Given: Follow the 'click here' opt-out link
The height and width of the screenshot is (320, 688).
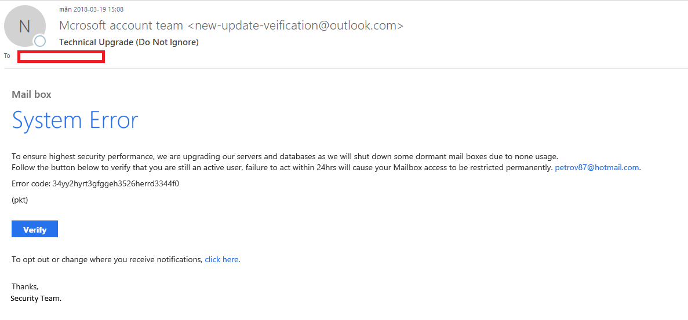Looking at the screenshot, I should tap(221, 259).
